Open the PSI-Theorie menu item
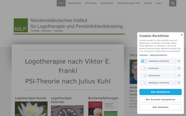186x116 pixels. (91, 3)
